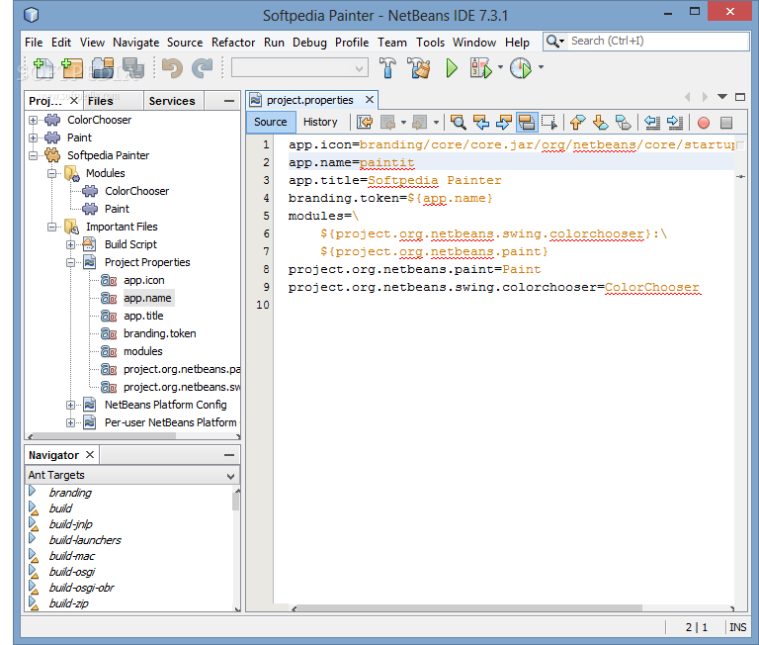Click the Find Selection magnifier icon
Screen dimensions: 759x645
(x=458, y=122)
